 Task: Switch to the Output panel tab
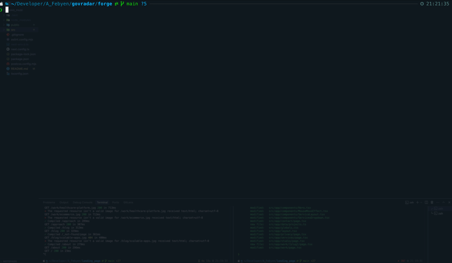(64, 202)
